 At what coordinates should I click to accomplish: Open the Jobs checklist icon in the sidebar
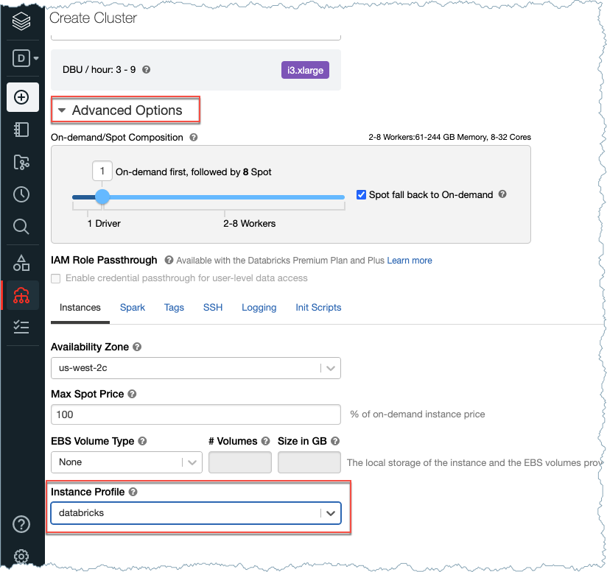pyautogui.click(x=21, y=327)
